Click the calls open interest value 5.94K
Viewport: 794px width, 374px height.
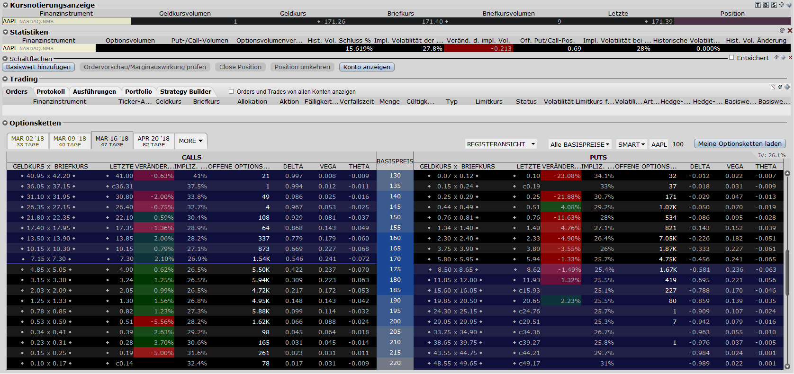(261, 280)
